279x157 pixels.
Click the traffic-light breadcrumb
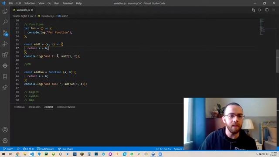click(20, 16)
